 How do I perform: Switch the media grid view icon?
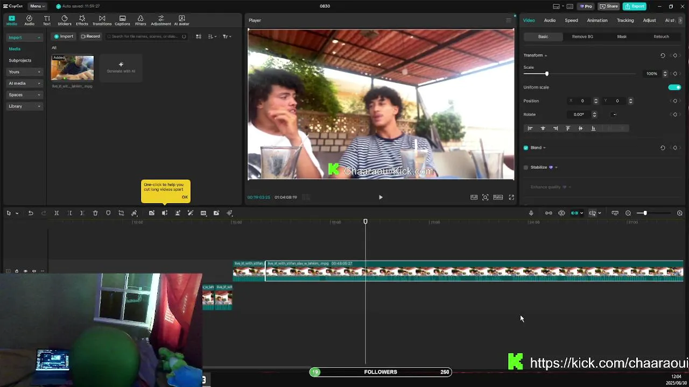coord(198,37)
